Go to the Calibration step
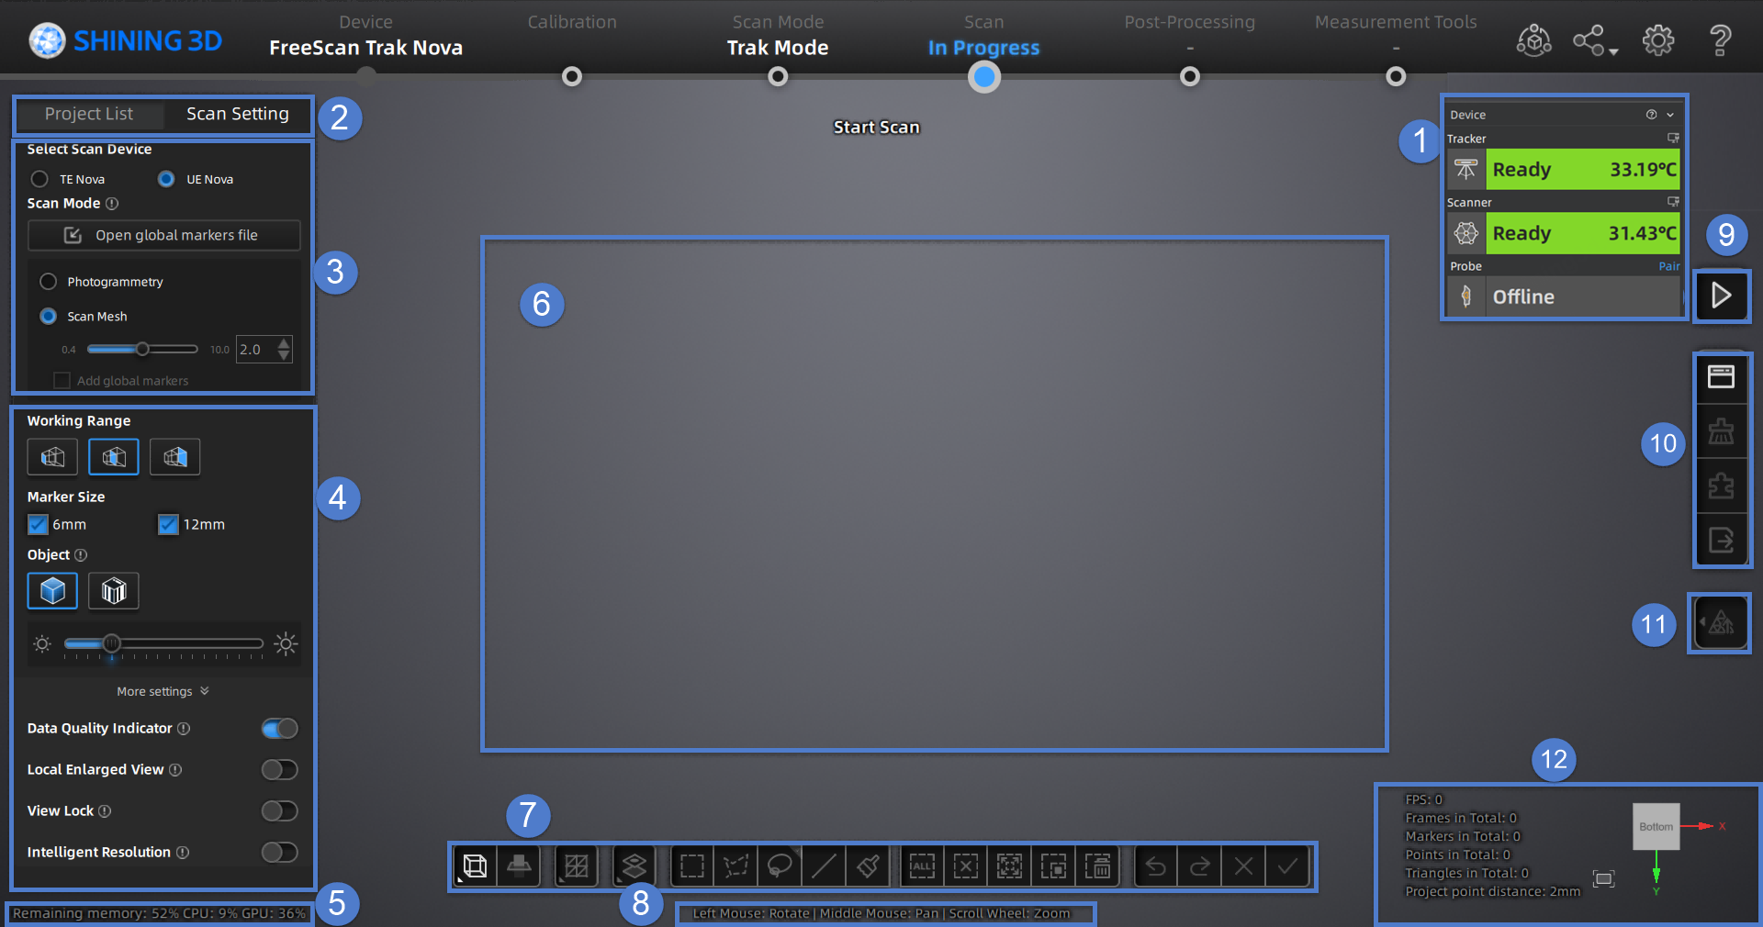Screen dimensions: 1763x927 572,76
